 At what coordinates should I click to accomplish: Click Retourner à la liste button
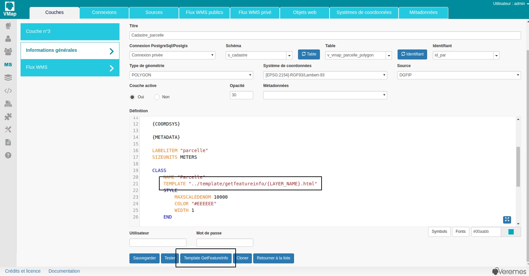[273, 258]
